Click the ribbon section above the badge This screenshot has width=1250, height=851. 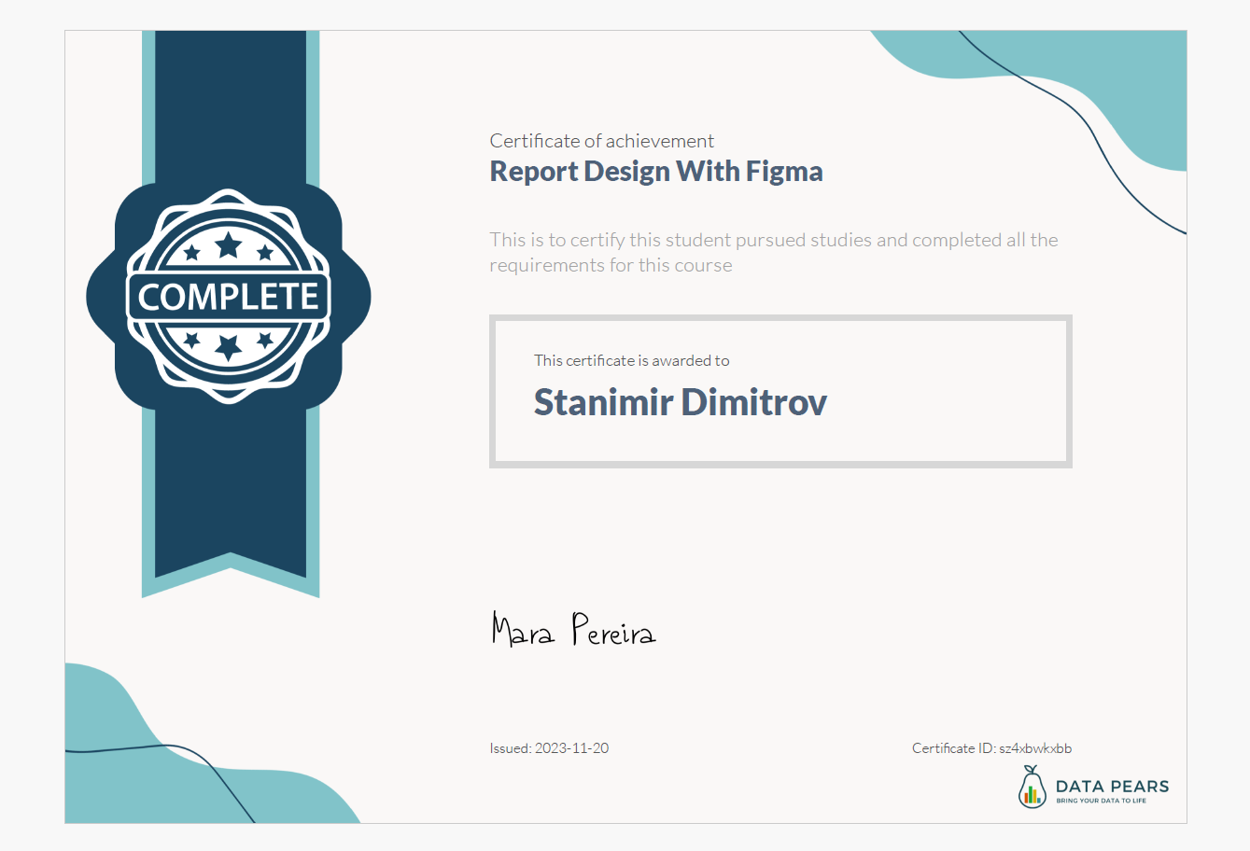point(230,103)
